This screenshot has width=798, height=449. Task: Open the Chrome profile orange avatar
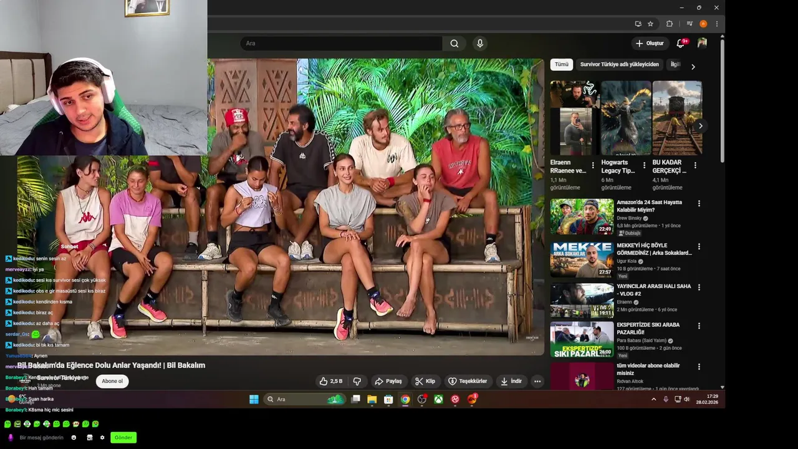click(x=703, y=24)
